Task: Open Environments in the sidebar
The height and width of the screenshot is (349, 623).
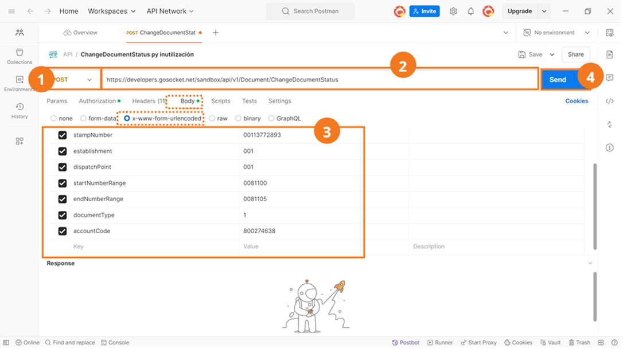Action: (20, 84)
